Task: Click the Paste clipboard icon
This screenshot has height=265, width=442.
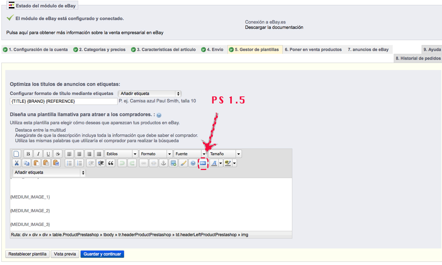Action: [36, 163]
